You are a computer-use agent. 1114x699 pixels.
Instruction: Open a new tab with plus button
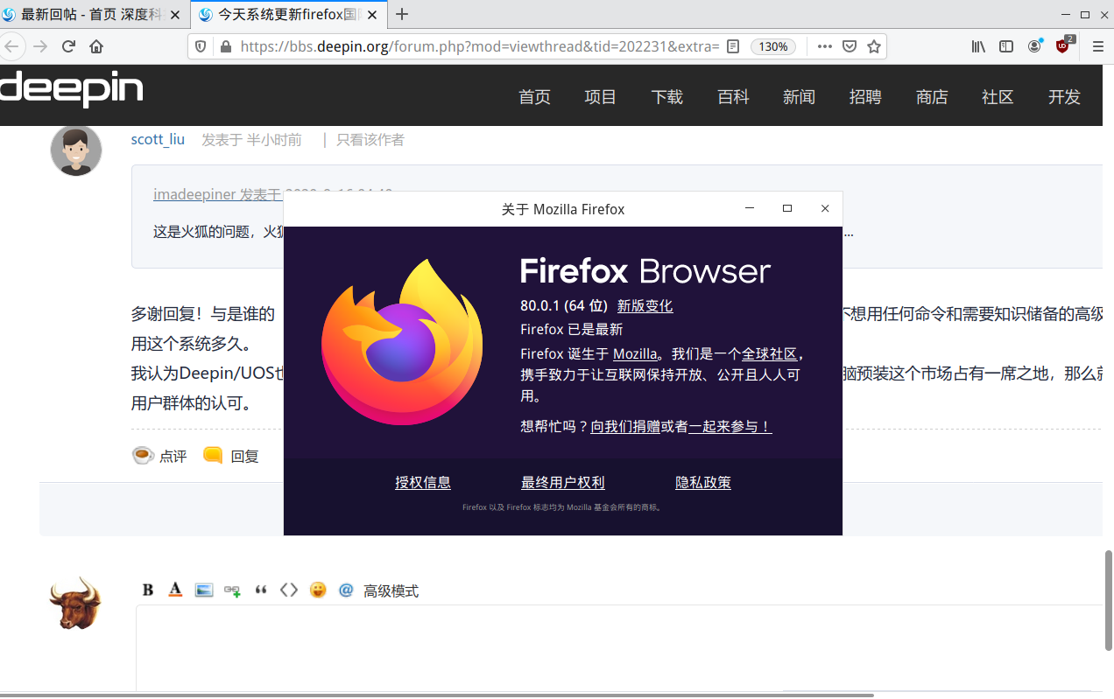click(402, 14)
